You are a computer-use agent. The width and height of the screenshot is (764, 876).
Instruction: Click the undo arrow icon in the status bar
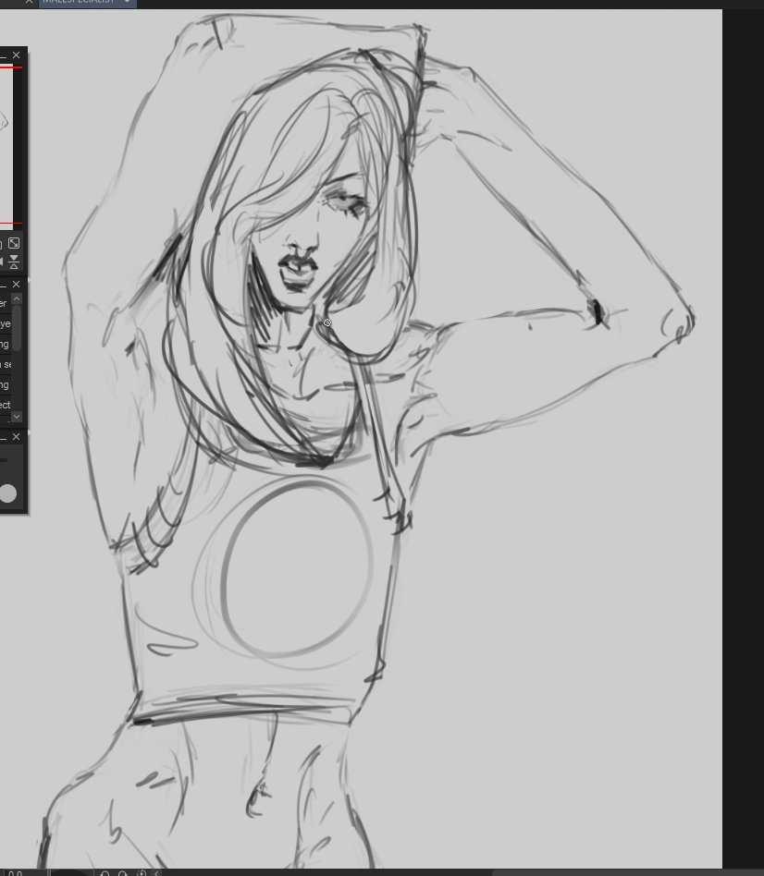tap(105, 871)
